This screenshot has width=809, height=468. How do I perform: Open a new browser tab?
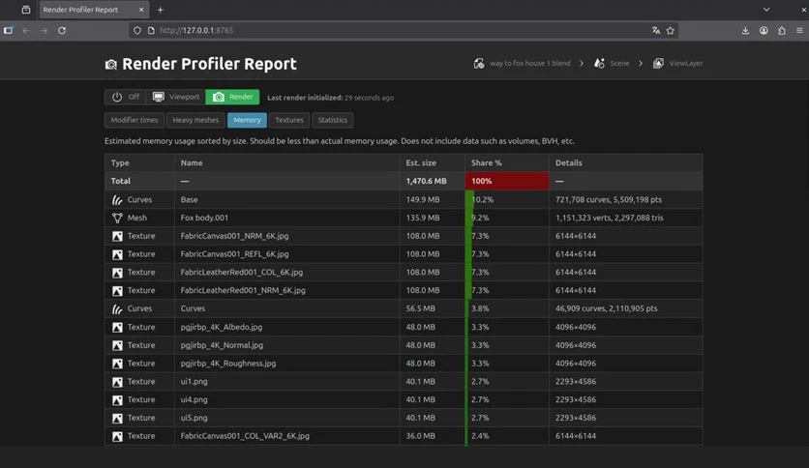(x=161, y=10)
